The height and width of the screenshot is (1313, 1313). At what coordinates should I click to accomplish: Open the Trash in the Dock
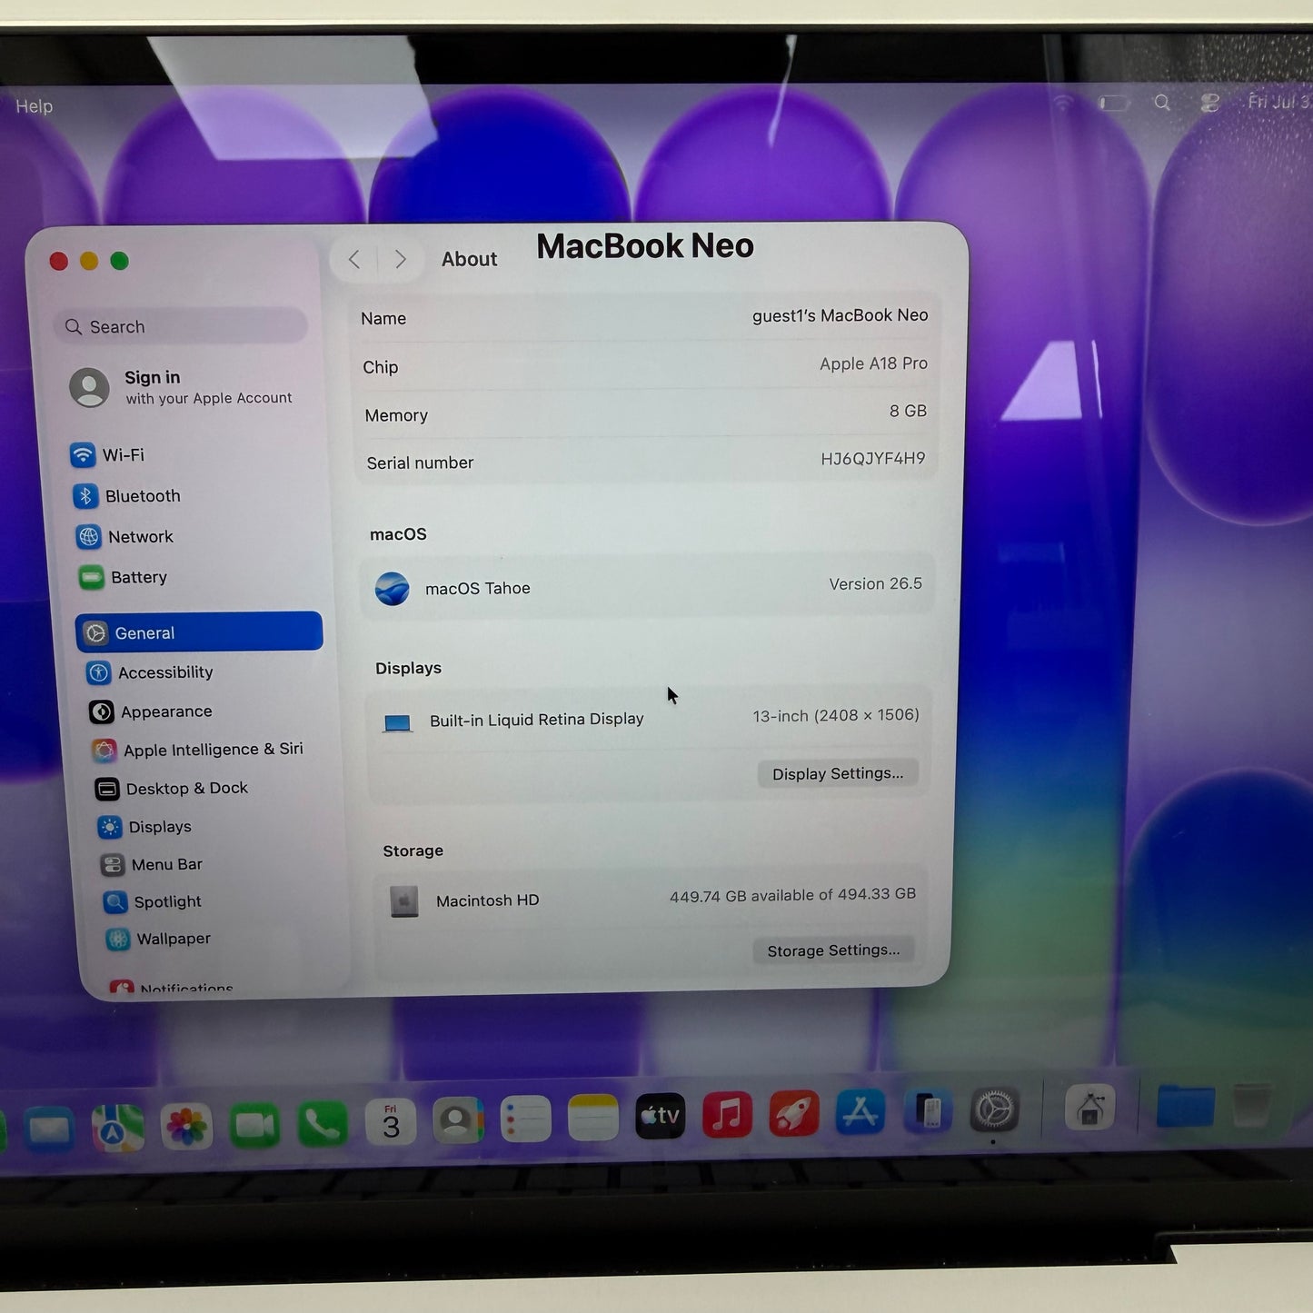coord(1252,1105)
